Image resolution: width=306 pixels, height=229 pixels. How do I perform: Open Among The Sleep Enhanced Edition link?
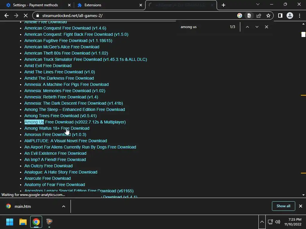(74, 109)
